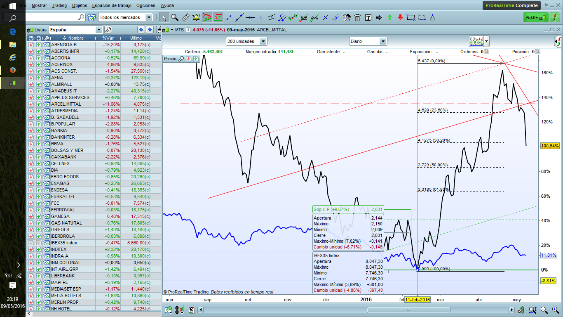Open the Trading menu

tap(59, 6)
